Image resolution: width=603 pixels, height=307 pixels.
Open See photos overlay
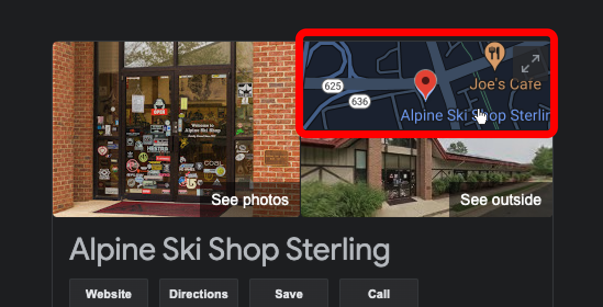click(x=250, y=200)
